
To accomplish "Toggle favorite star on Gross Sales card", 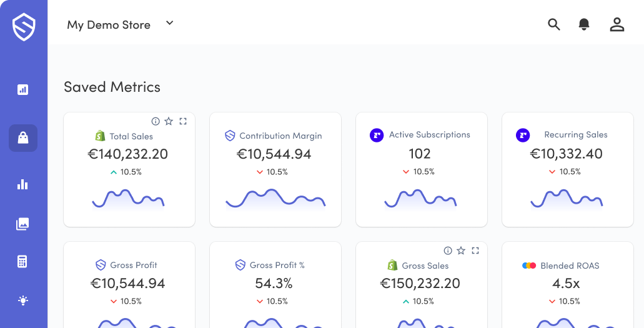I will [461, 251].
